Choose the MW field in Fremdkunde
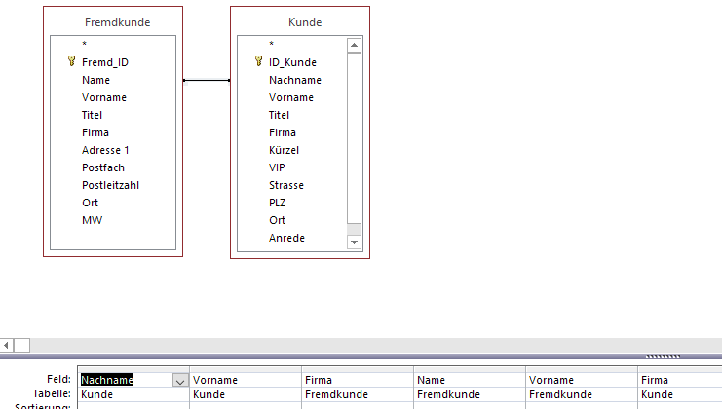 coord(92,220)
